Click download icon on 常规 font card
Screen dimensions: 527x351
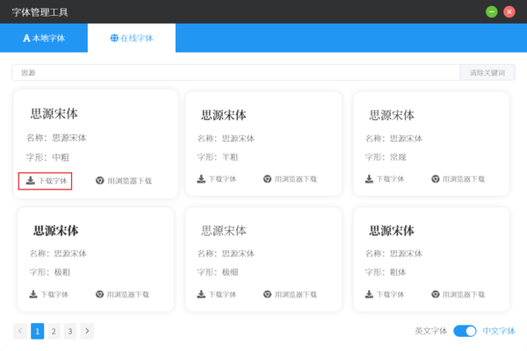point(369,179)
